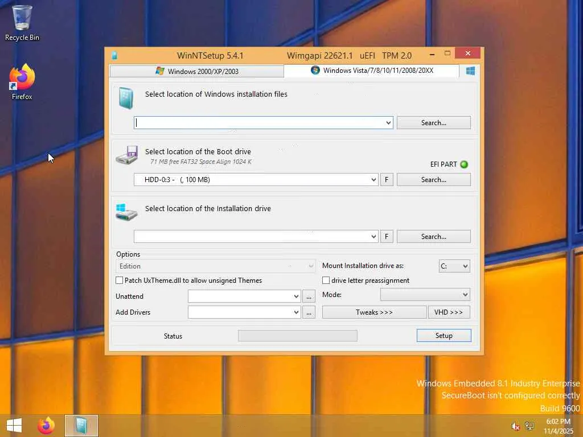Browse for Unattend file with ... button
The image size is (583, 437).
point(309,296)
